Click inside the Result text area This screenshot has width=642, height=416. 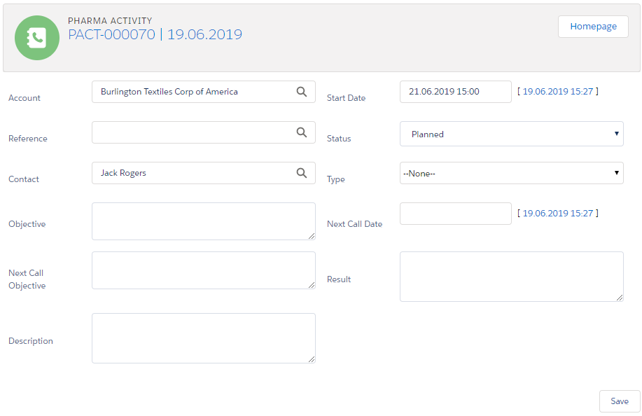point(511,277)
